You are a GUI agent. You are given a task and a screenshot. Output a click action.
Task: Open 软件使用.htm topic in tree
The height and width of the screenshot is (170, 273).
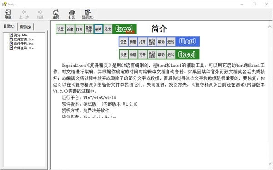[24, 44]
